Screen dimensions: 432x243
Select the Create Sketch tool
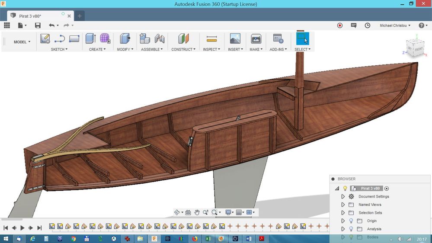click(45, 38)
